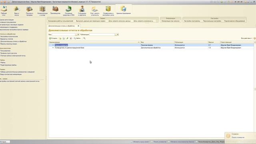
Task: Sort by the Ответственный column header
Action: click(x=237, y=42)
